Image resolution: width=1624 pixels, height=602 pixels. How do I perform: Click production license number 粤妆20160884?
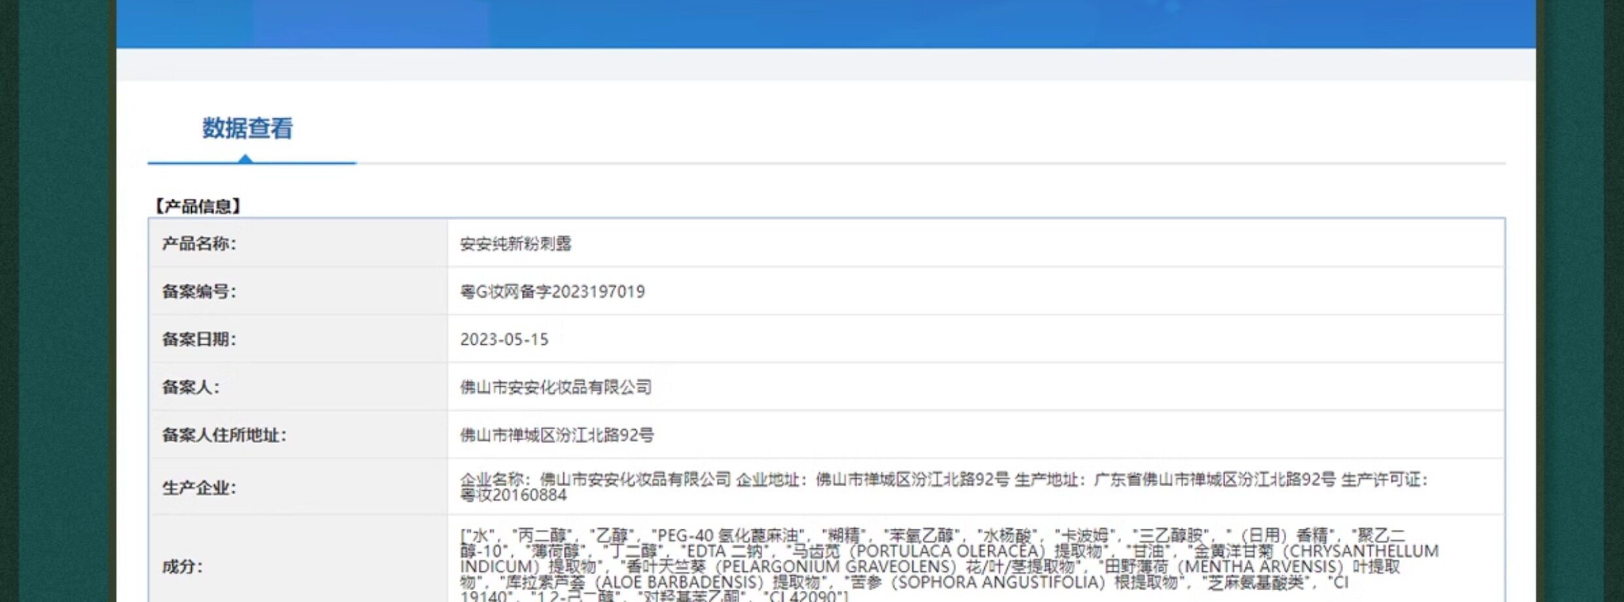coord(513,495)
